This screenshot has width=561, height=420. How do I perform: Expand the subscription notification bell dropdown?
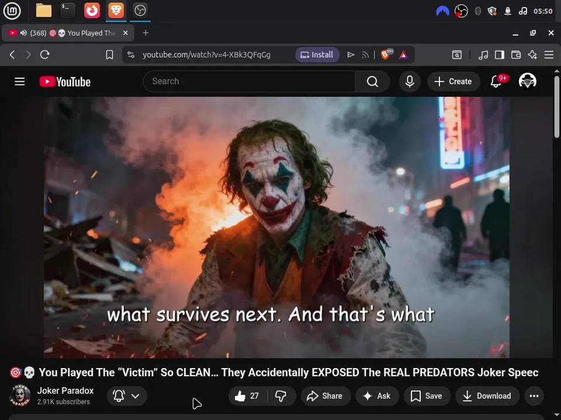pyautogui.click(x=127, y=395)
